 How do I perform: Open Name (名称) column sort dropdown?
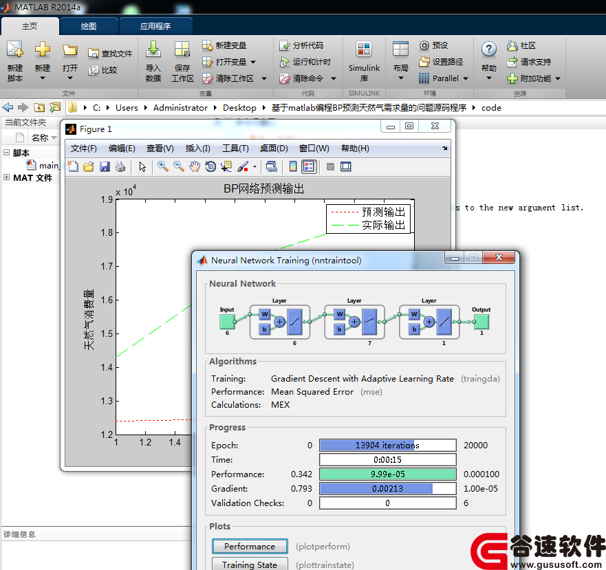(54, 138)
